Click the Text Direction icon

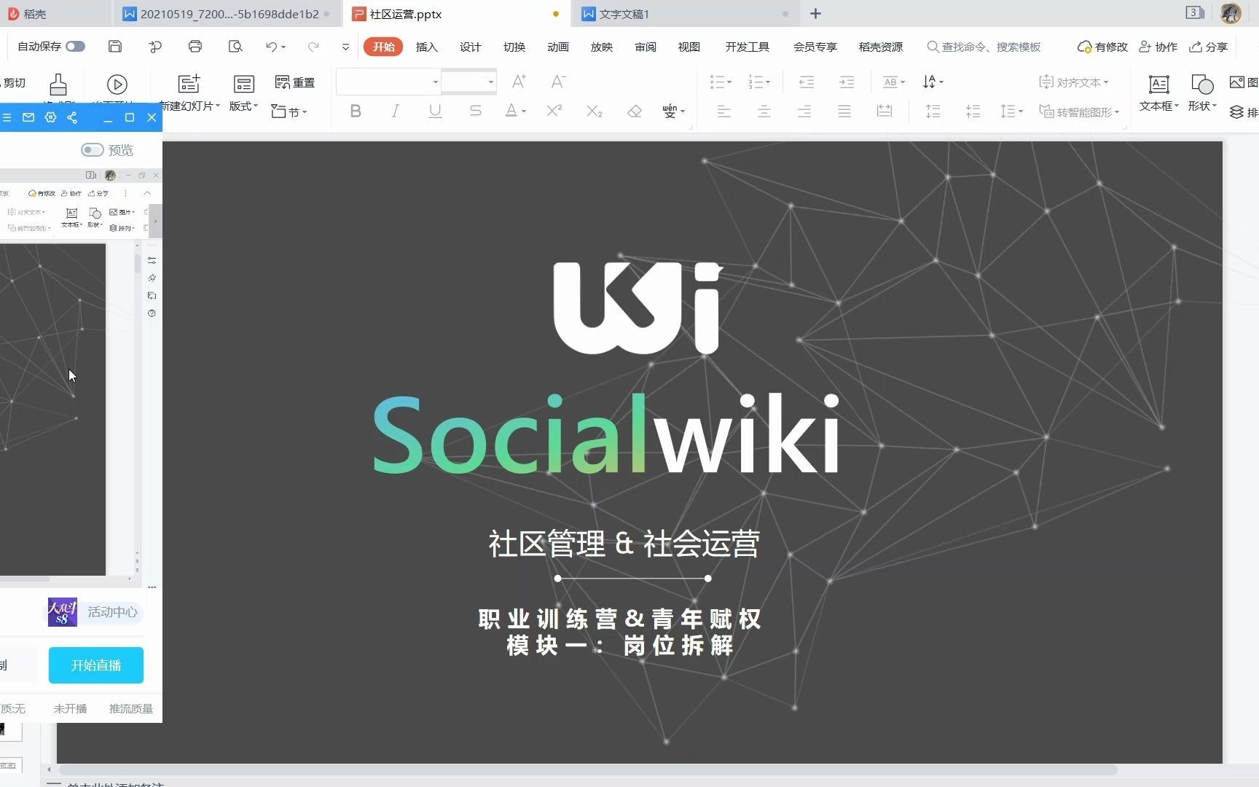(933, 82)
